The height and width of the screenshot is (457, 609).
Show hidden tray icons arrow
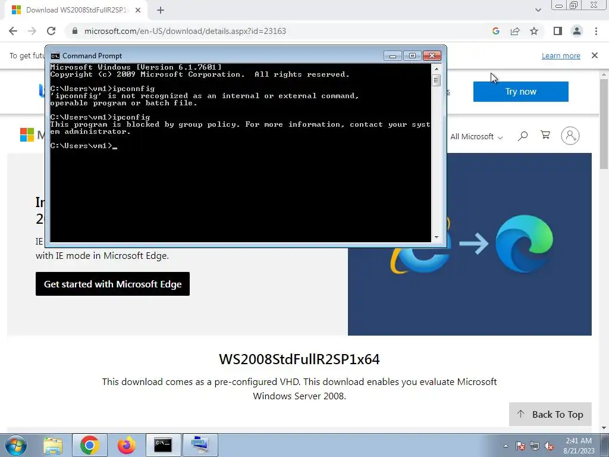[x=506, y=446]
